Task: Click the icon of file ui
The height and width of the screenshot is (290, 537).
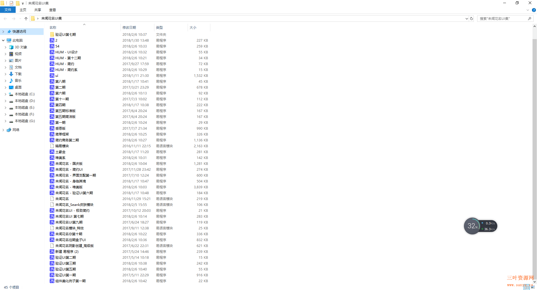Action: click(52, 76)
